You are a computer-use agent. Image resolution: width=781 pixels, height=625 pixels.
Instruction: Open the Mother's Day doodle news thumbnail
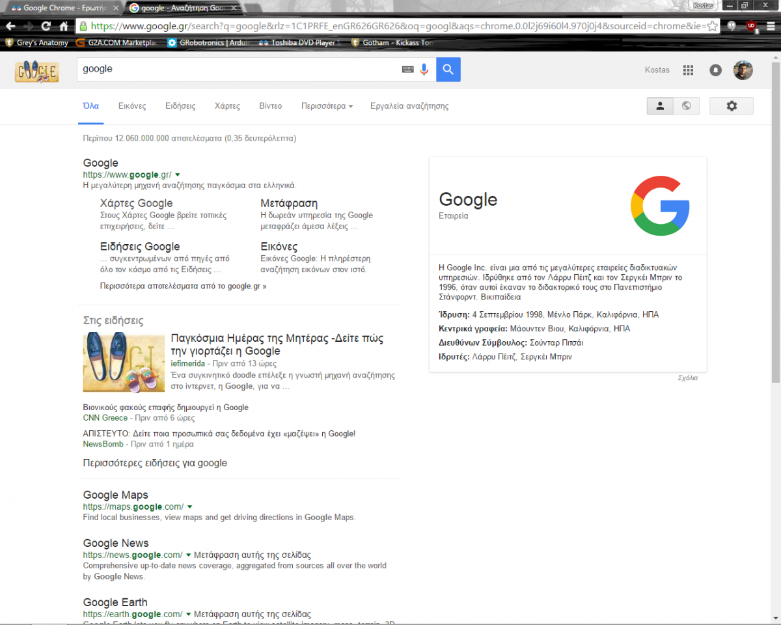pos(124,362)
